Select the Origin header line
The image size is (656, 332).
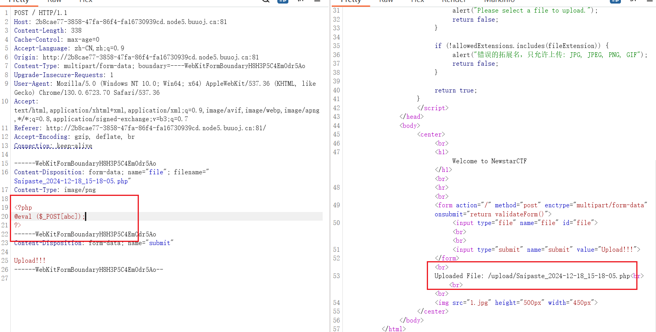coord(136,57)
